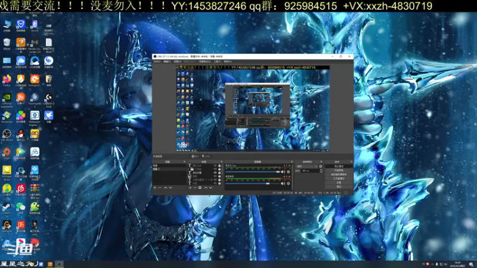The height and width of the screenshot is (268, 477).
Task: Click the 开始录制 start recording button
Action: [339, 170]
